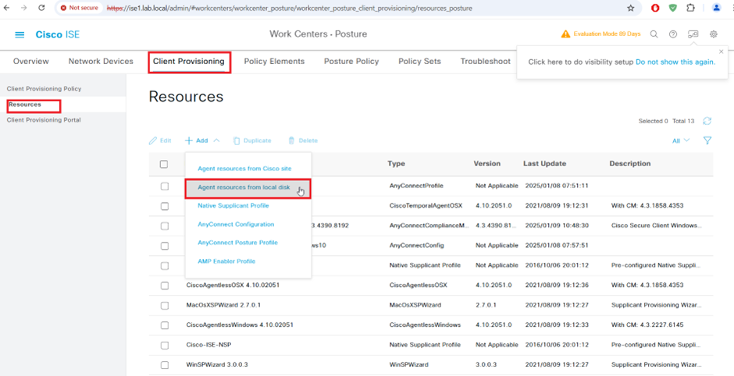Open the Network Devices tab
The width and height of the screenshot is (734, 376).
[101, 62]
